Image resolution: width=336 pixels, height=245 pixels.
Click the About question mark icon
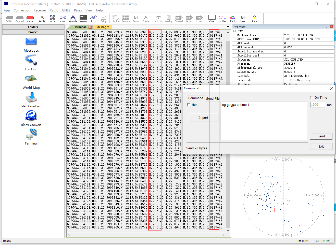255,19
